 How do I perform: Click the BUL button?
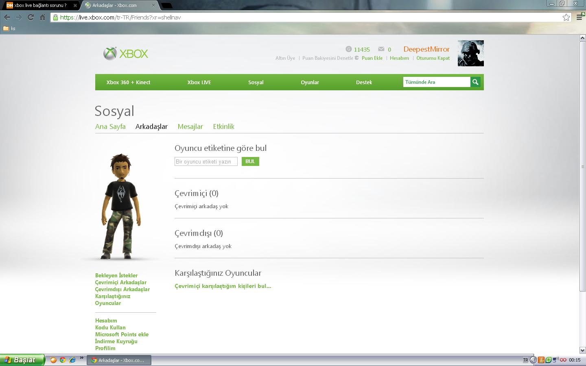point(250,161)
